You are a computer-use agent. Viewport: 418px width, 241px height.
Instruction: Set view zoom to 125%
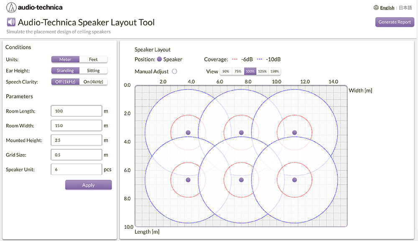coord(263,71)
